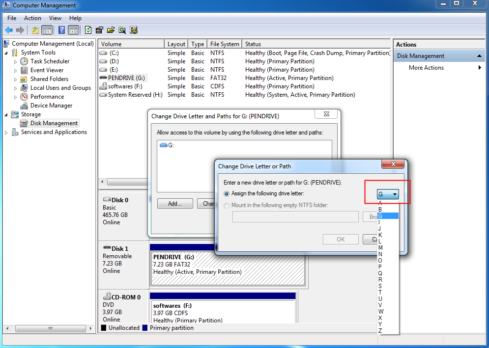Image resolution: width=489 pixels, height=348 pixels.
Task: Open the Action menu
Action: [x=32, y=18]
